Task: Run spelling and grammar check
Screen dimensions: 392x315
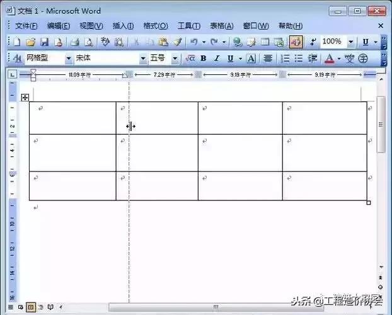Action: click(x=105, y=42)
